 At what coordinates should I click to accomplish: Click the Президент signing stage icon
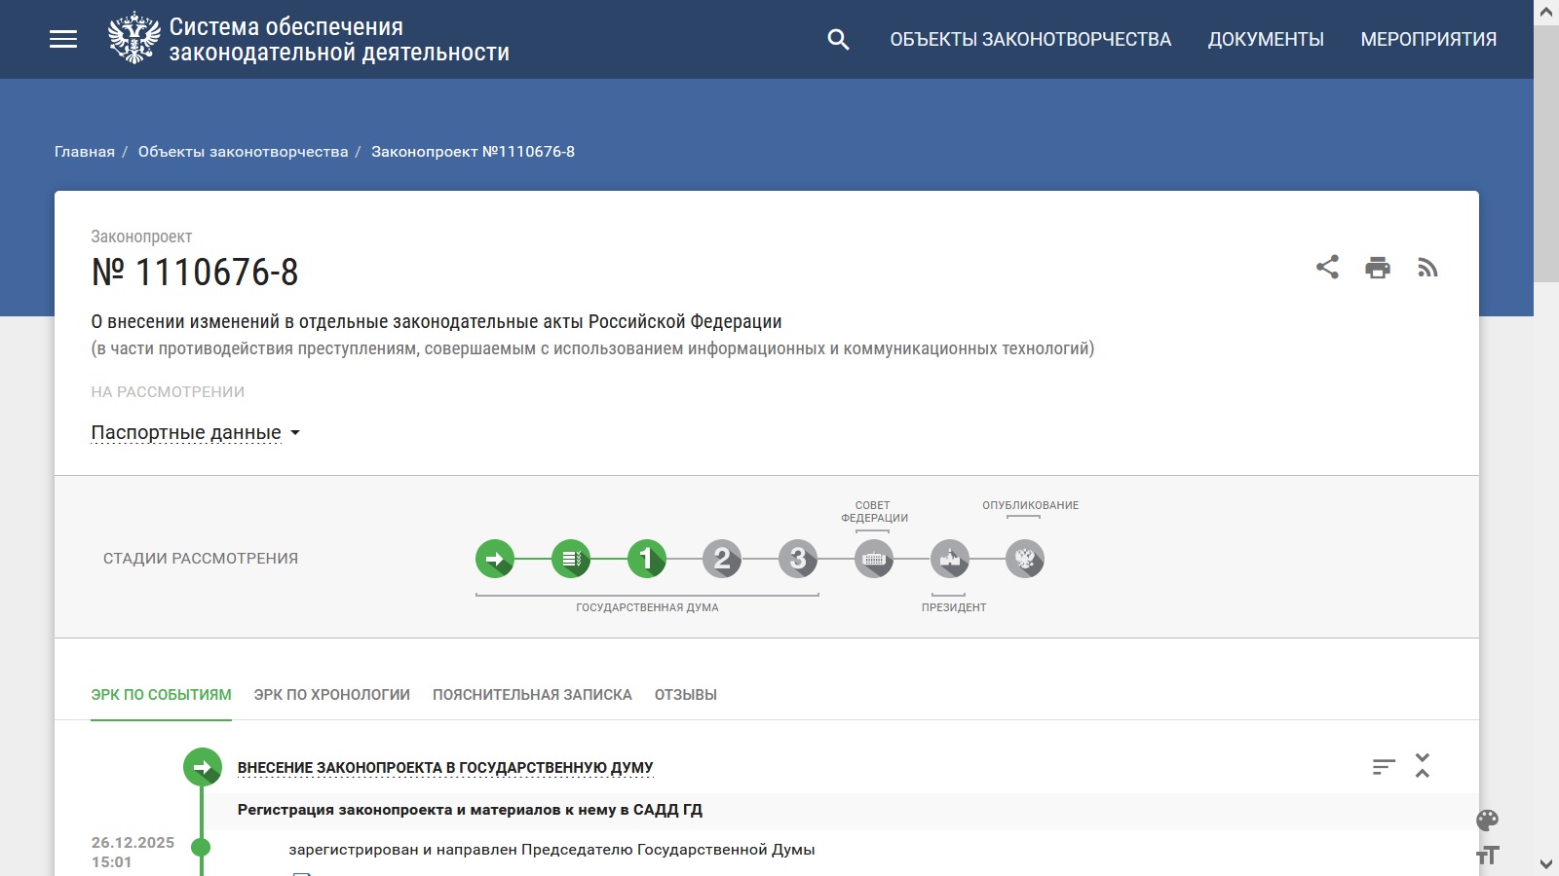coord(950,560)
